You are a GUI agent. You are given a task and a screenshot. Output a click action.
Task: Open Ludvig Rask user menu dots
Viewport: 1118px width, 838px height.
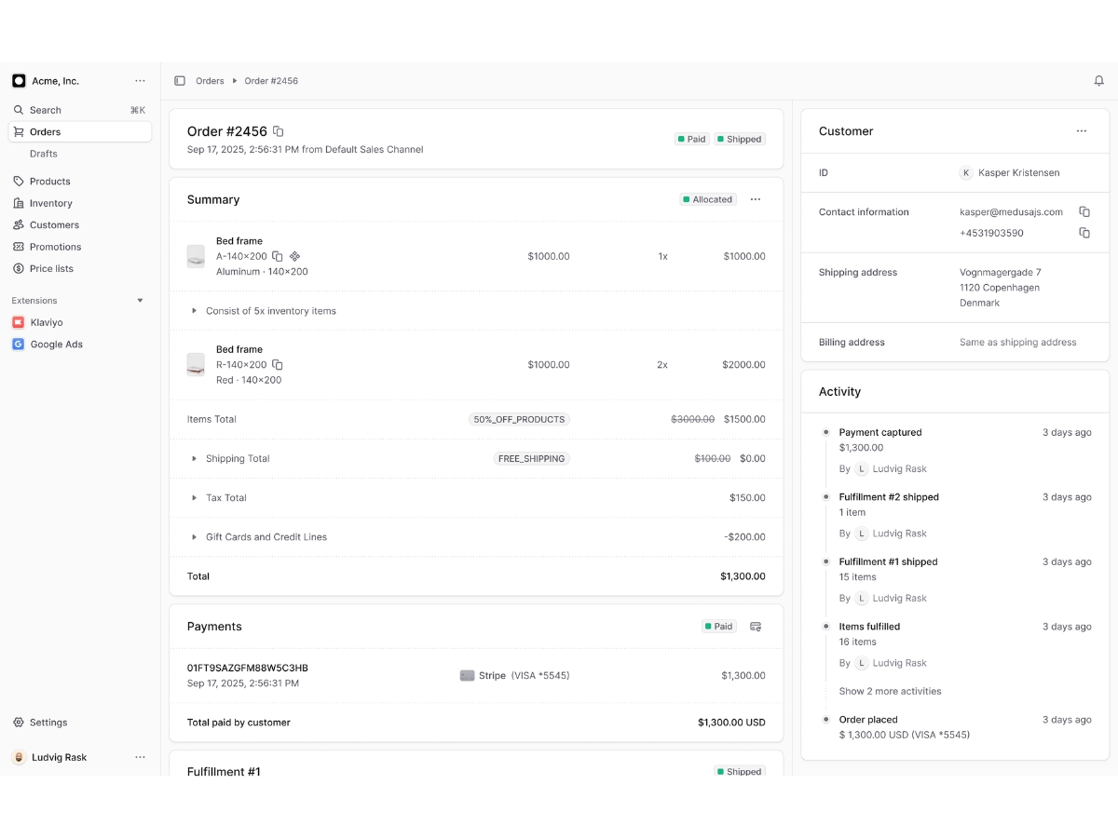tap(140, 757)
